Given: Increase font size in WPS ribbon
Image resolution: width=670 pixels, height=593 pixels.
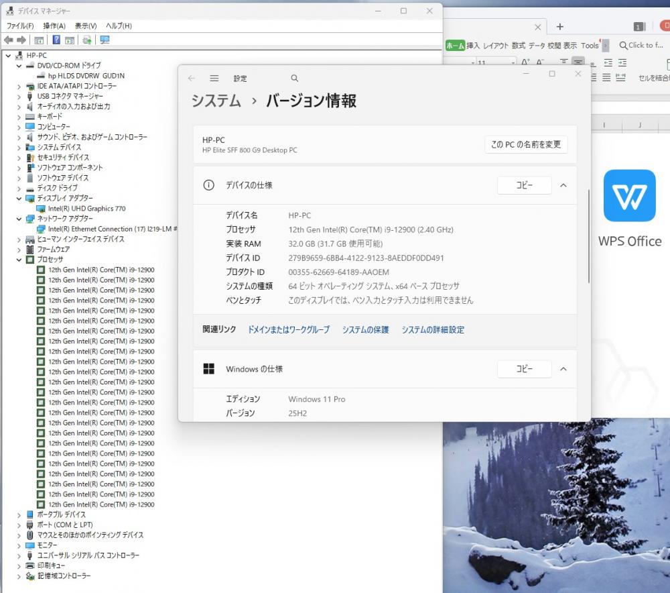Looking at the screenshot, I should pos(525,62).
